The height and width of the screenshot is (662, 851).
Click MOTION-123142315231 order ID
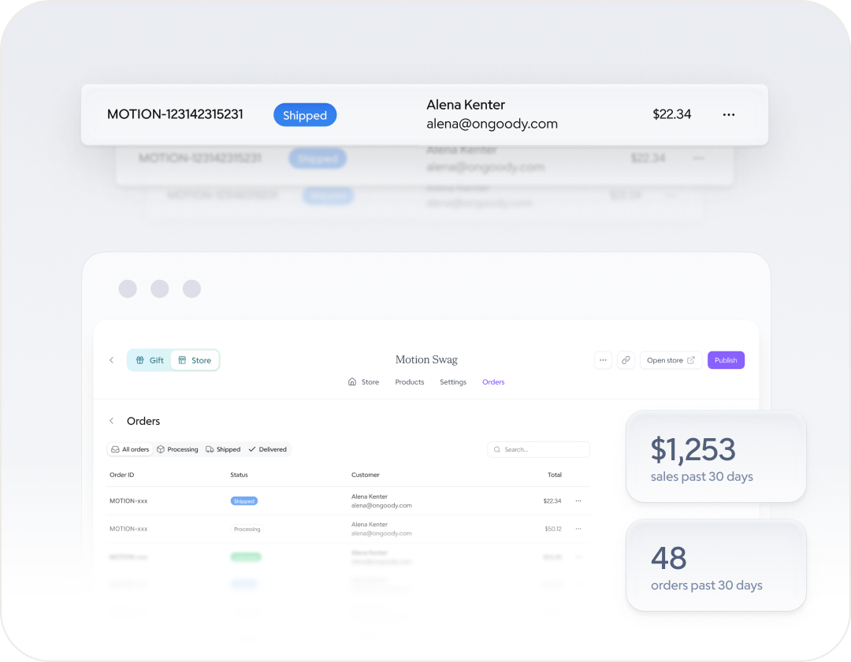pos(175,114)
